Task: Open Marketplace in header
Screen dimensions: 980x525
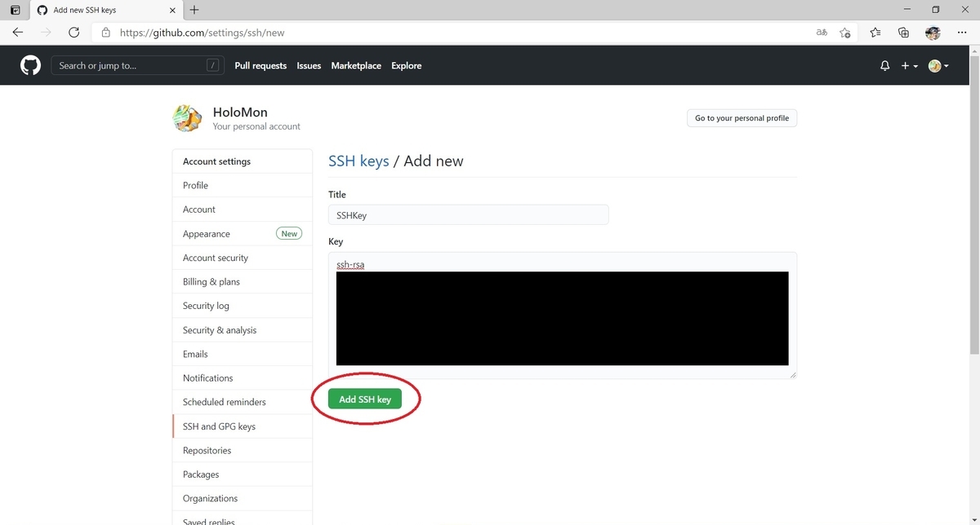Action: coord(356,66)
